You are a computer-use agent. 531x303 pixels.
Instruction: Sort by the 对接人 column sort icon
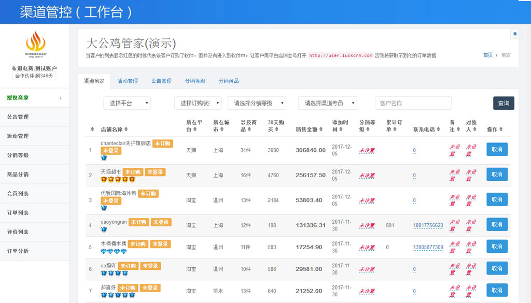pyautogui.click(x=474, y=129)
